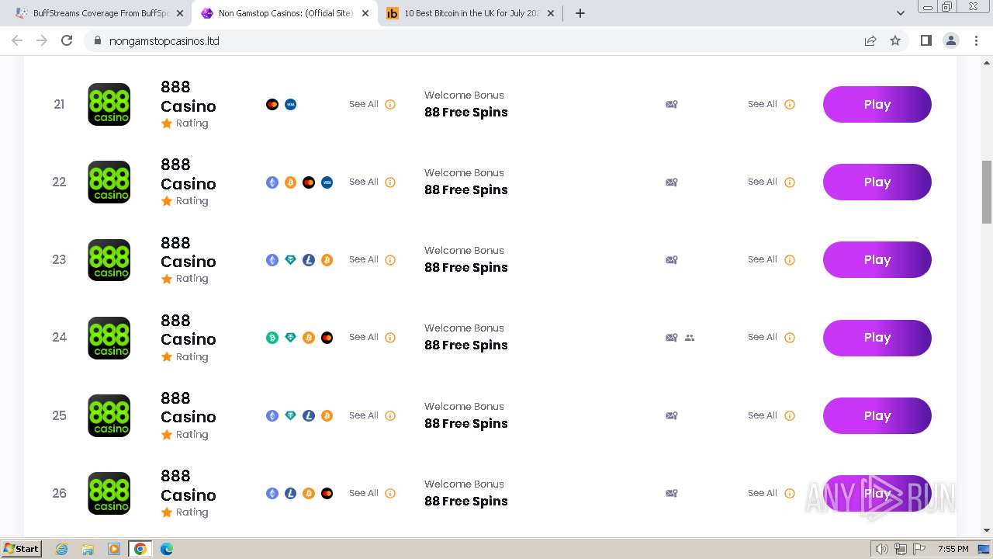Open the Windows Start menu
This screenshot has height=559, width=993.
[x=21, y=549]
